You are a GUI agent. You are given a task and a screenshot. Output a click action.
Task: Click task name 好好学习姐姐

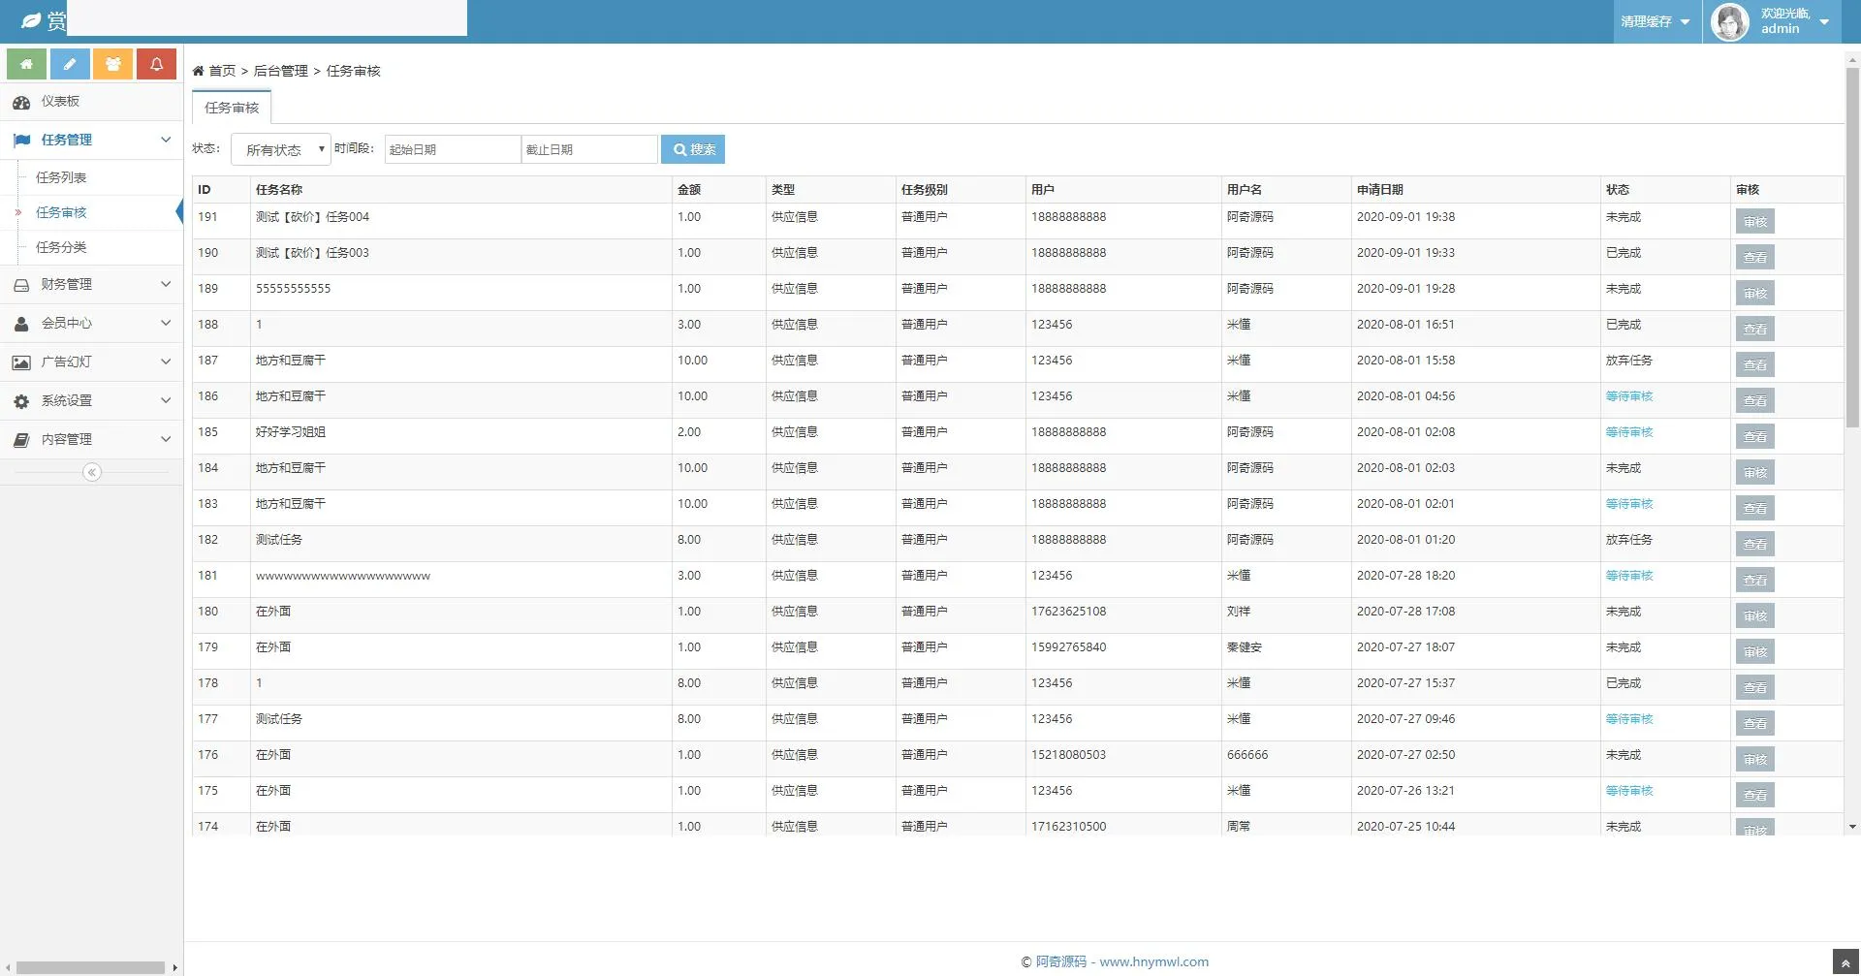291,432
